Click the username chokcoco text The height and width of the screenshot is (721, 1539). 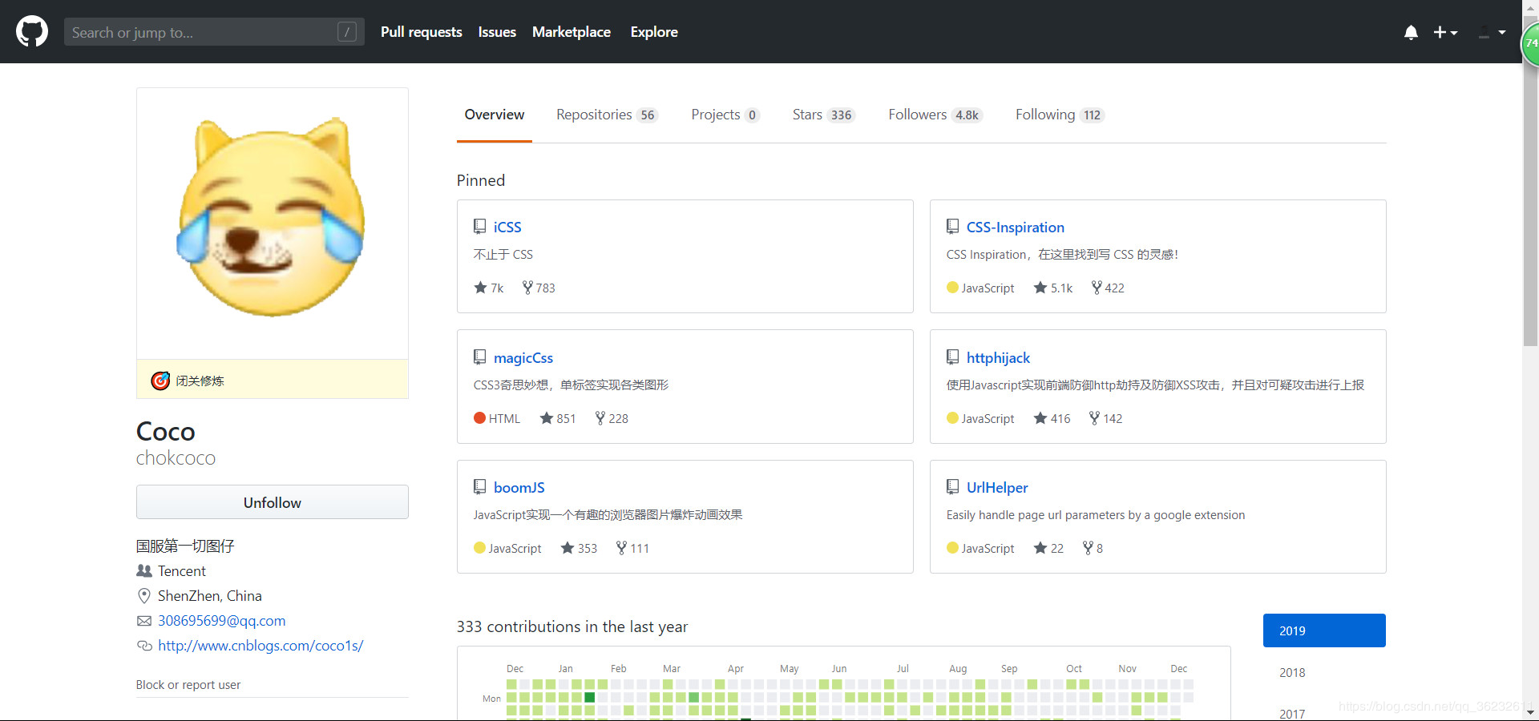coord(176,458)
